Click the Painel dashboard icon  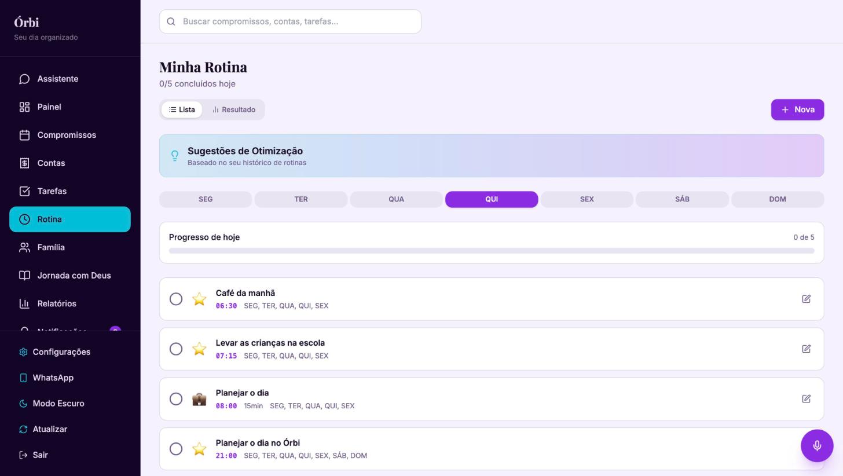(24, 107)
